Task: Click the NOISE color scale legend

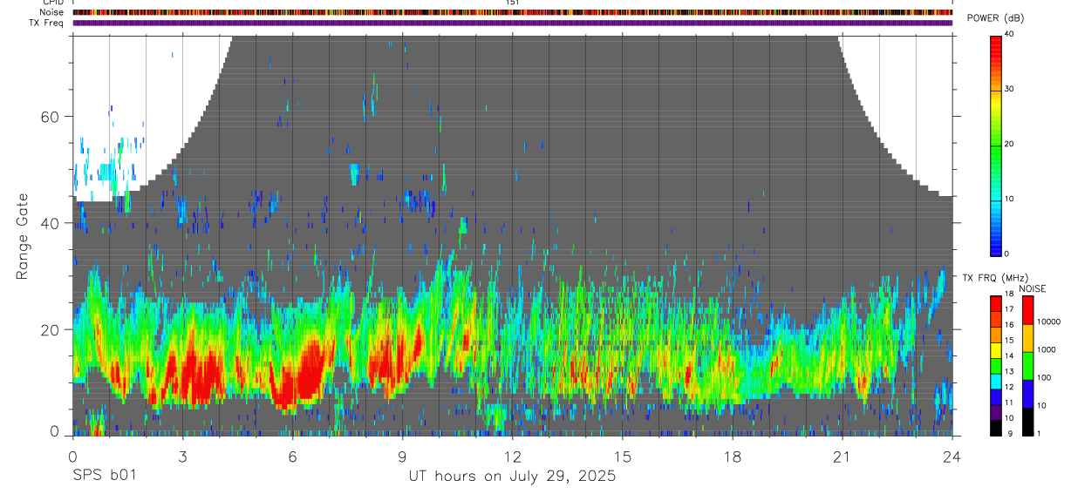Action: (1027, 366)
